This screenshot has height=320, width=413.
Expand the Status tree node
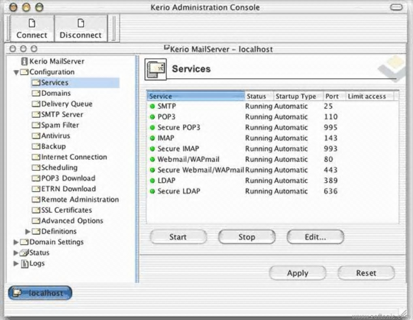pyautogui.click(x=16, y=253)
